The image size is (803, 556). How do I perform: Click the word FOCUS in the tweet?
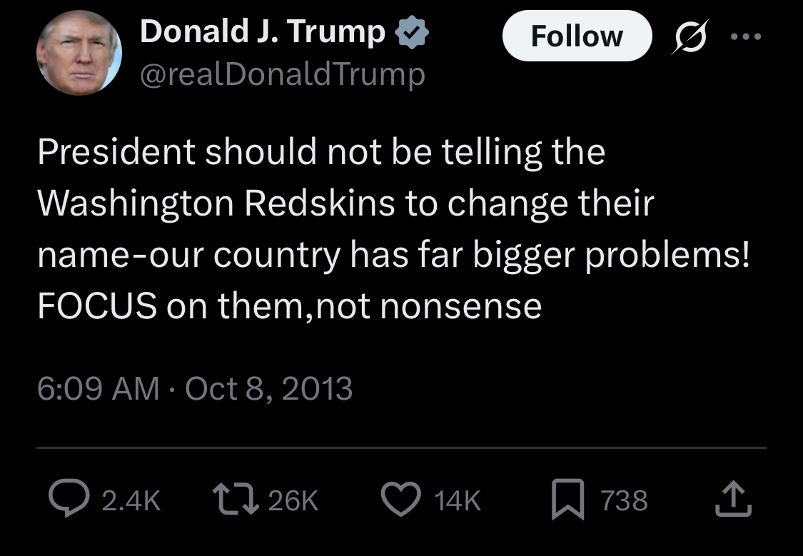pos(97,306)
